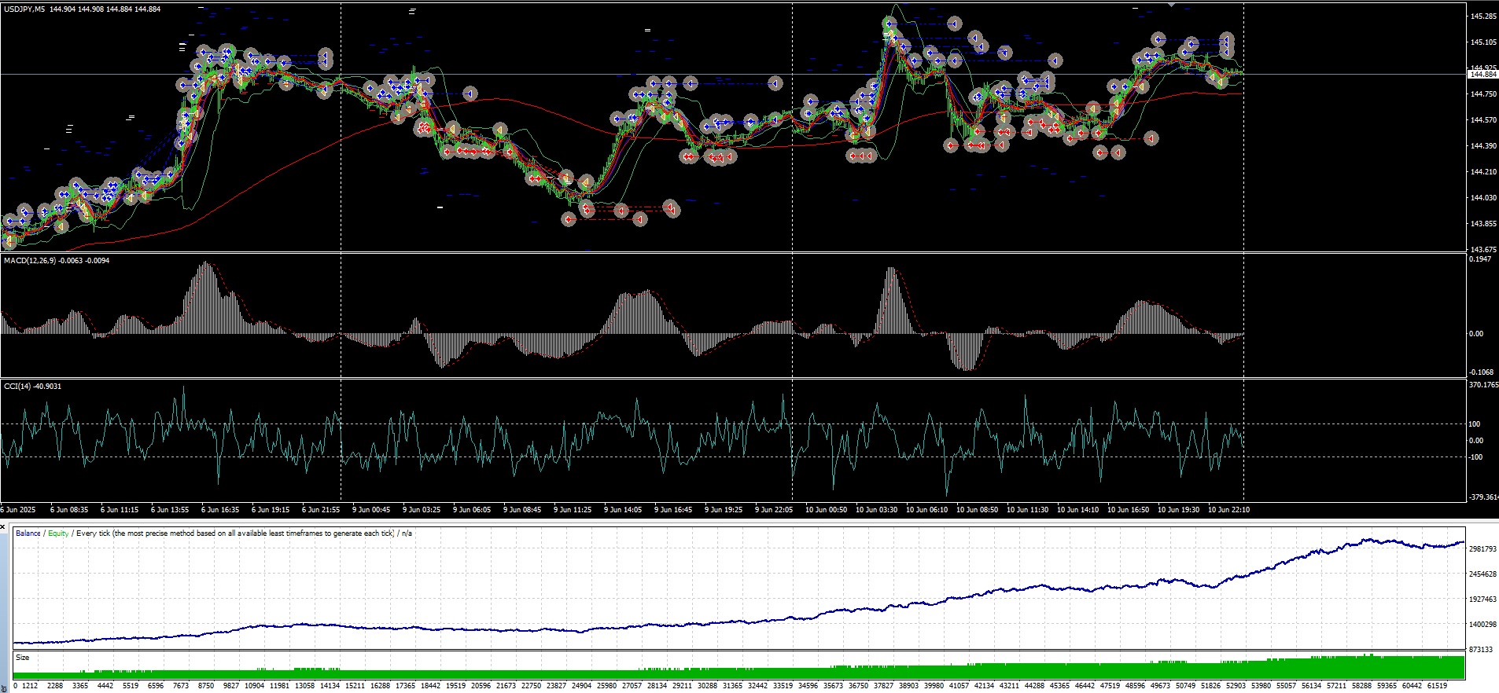Click the time axis label 10 Jun 14:10
Image resolution: width=1499 pixels, height=693 pixels.
coord(1077,510)
